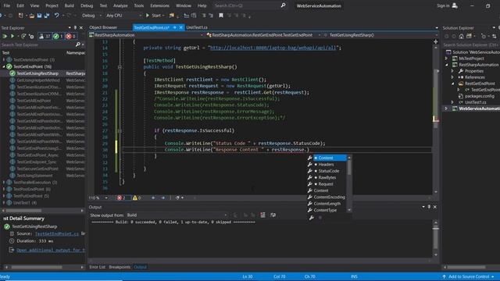Expand the TestPutEndPoint (5) test group
The image size is (500, 281).
[x=4, y=196]
